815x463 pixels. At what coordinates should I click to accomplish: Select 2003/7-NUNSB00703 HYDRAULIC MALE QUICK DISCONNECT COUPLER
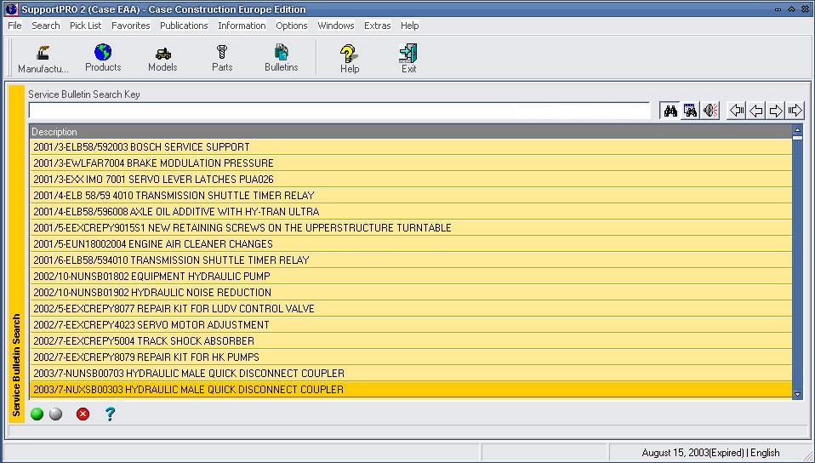(x=411, y=373)
